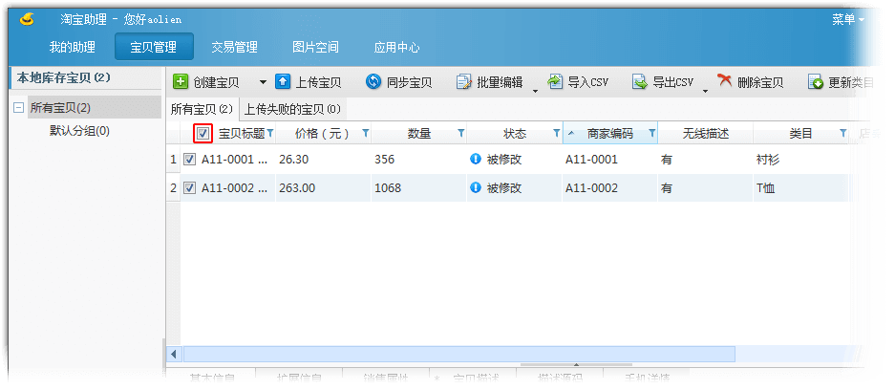The image size is (895, 390).
Task: Click the 更新类目 icon
Action: [815, 82]
